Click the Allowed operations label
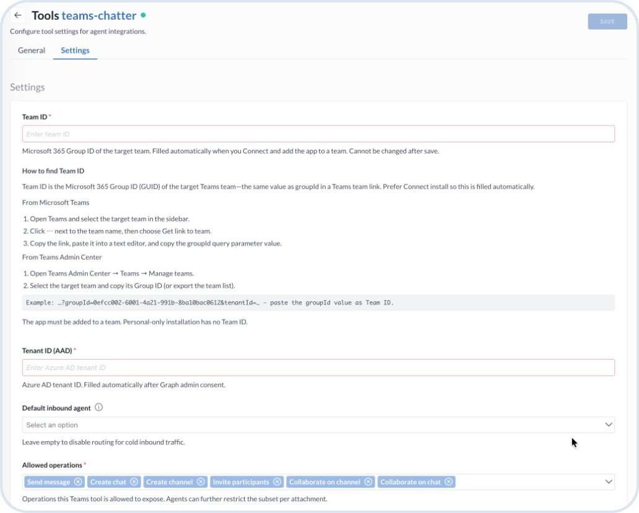This screenshot has height=513, width=639. tap(52, 465)
